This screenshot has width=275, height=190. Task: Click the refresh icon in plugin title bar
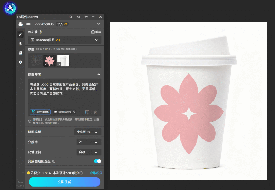point(71,17)
